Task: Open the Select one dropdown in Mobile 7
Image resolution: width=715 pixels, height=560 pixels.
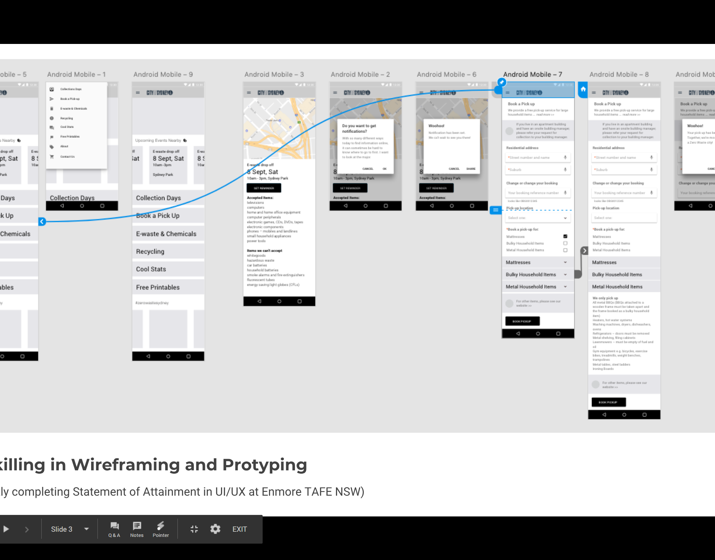Action: pyautogui.click(x=538, y=218)
